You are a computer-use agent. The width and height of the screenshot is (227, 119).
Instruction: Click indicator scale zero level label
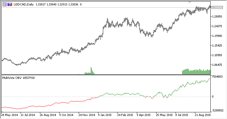click(x=213, y=97)
